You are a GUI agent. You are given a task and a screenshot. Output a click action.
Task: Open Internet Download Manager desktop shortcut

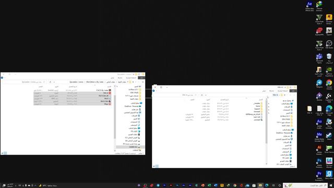pos(319,6)
